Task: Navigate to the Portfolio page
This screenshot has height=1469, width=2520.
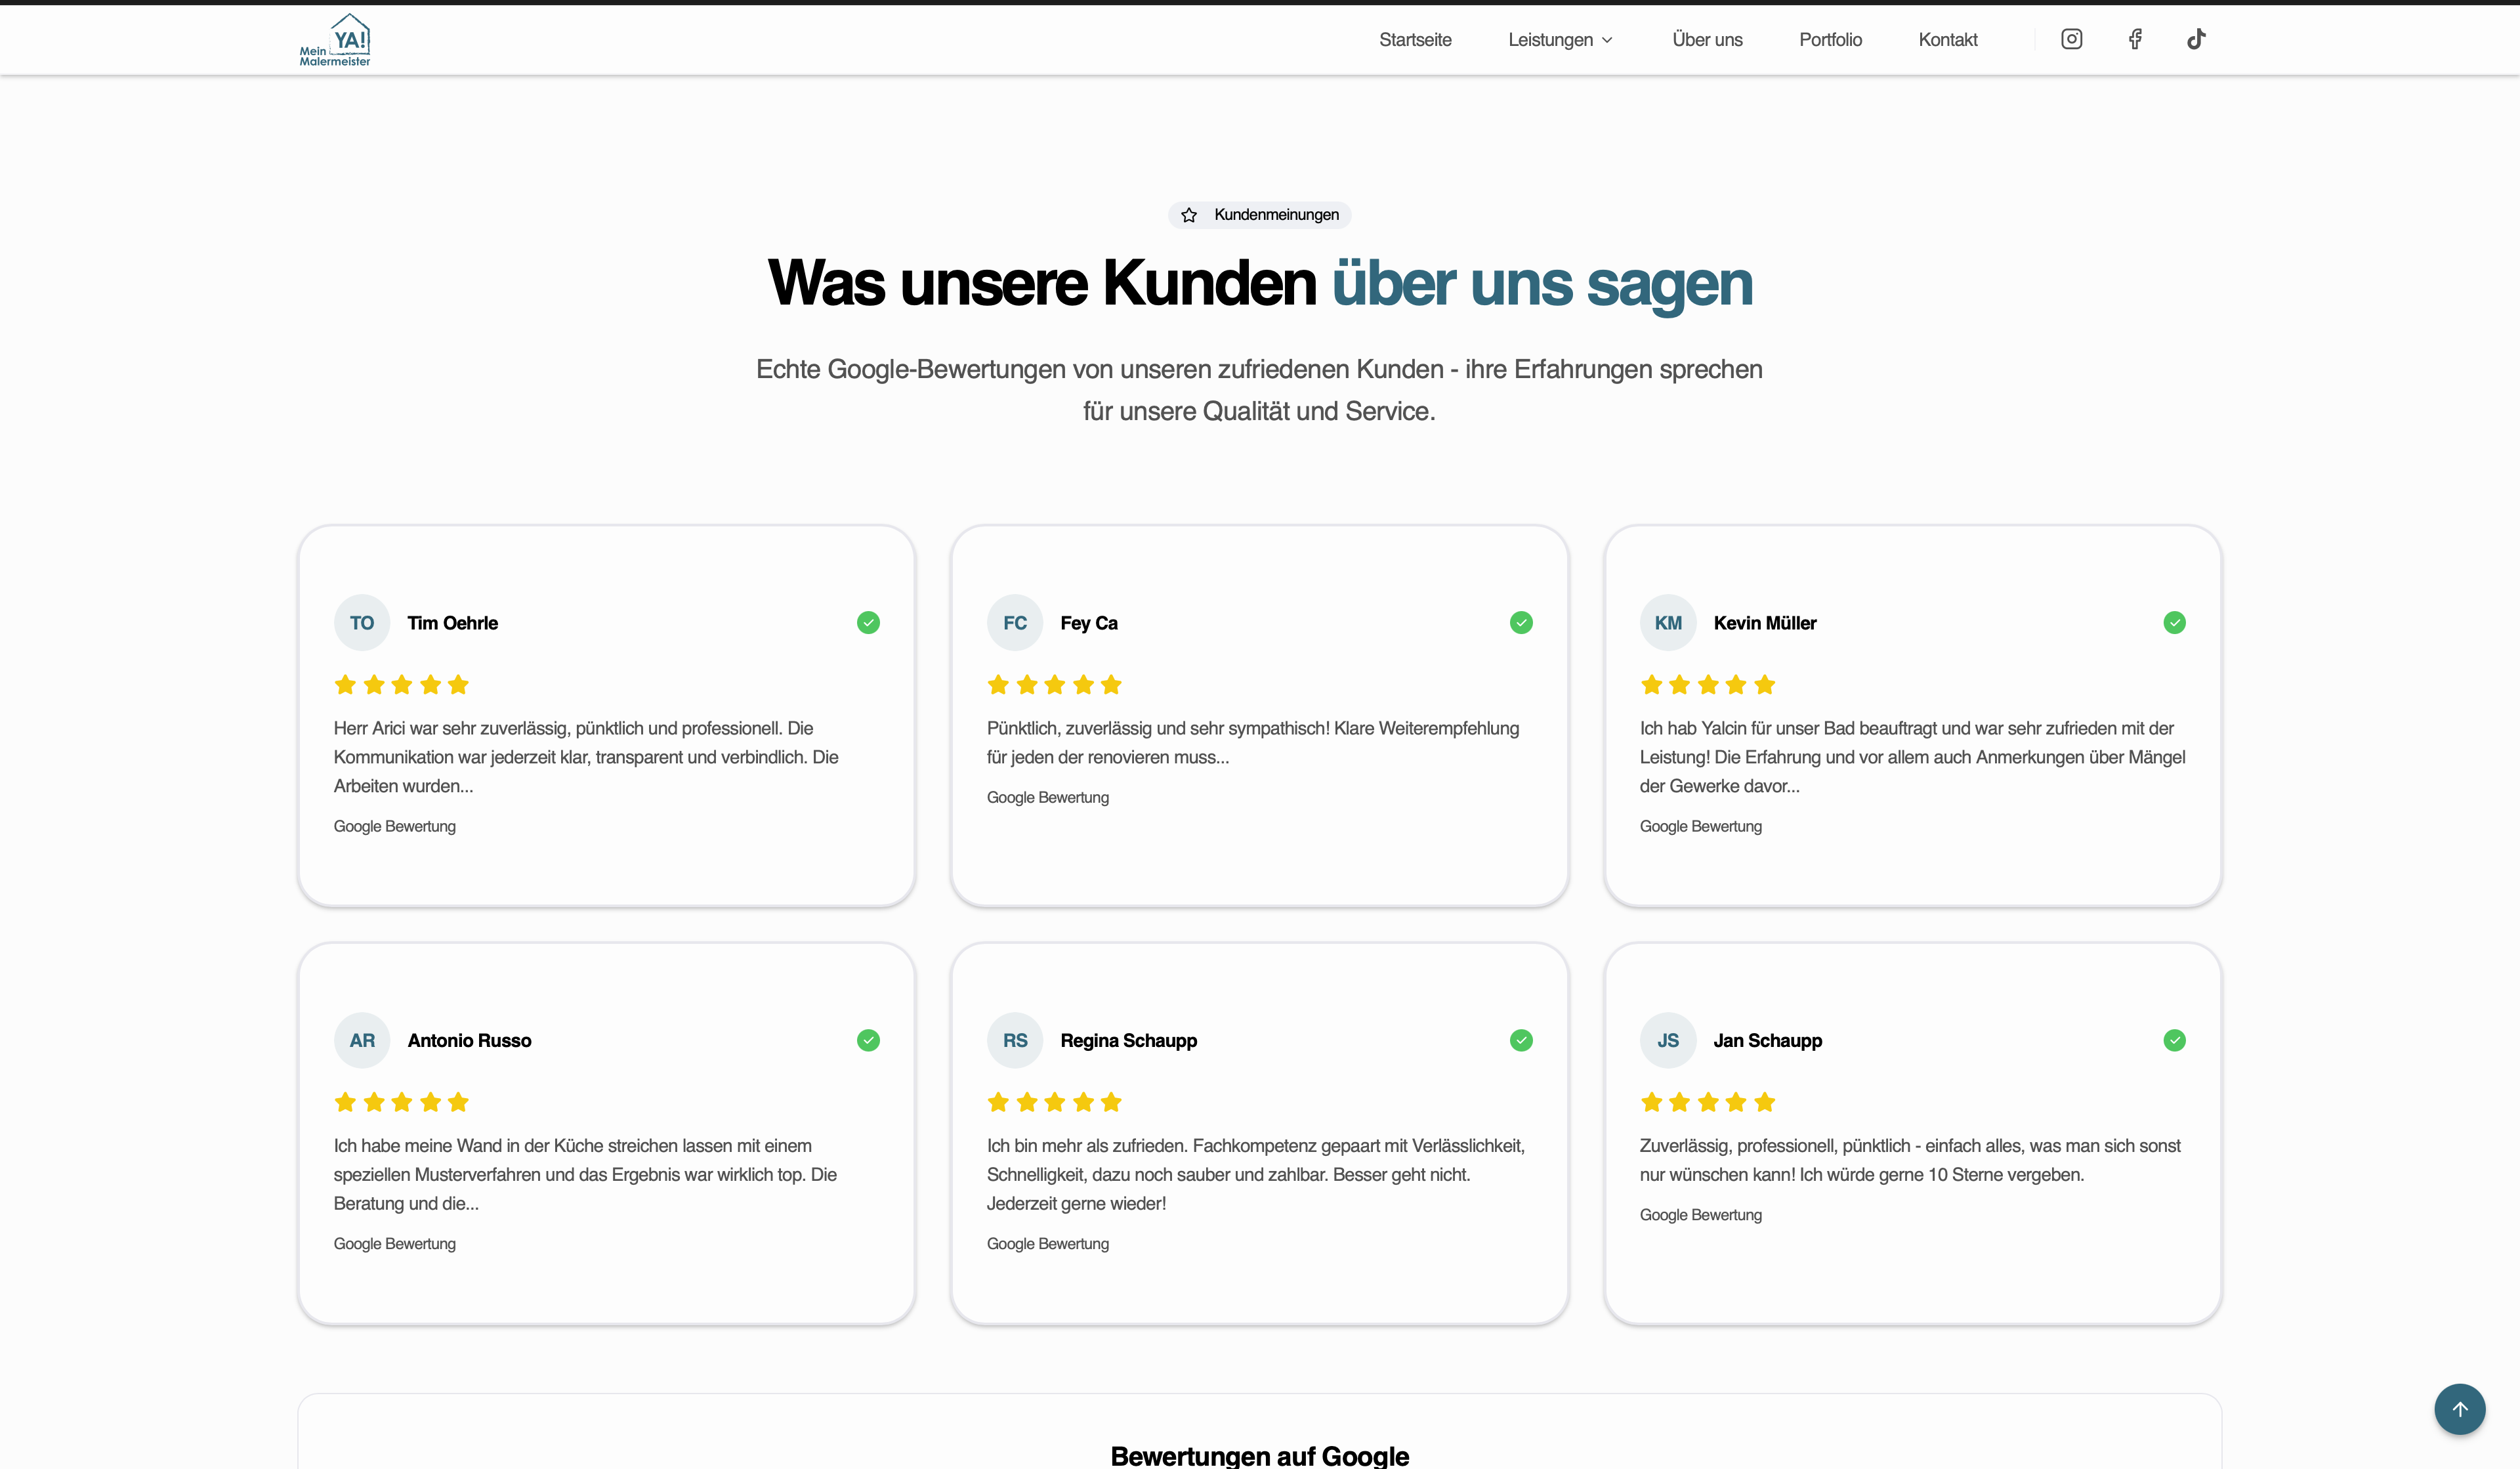Action: click(1830, 40)
